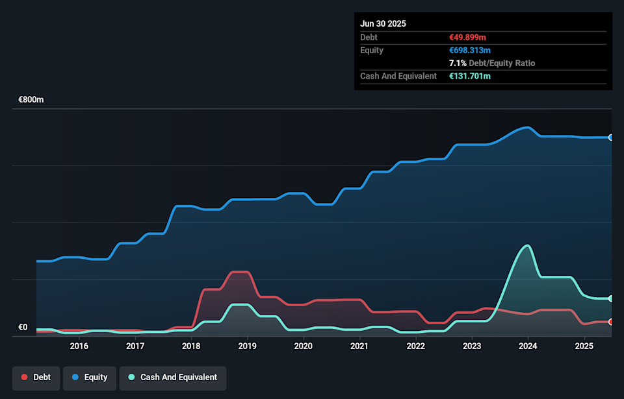
Task: Select the 2024 x-axis label
Action: 528,346
